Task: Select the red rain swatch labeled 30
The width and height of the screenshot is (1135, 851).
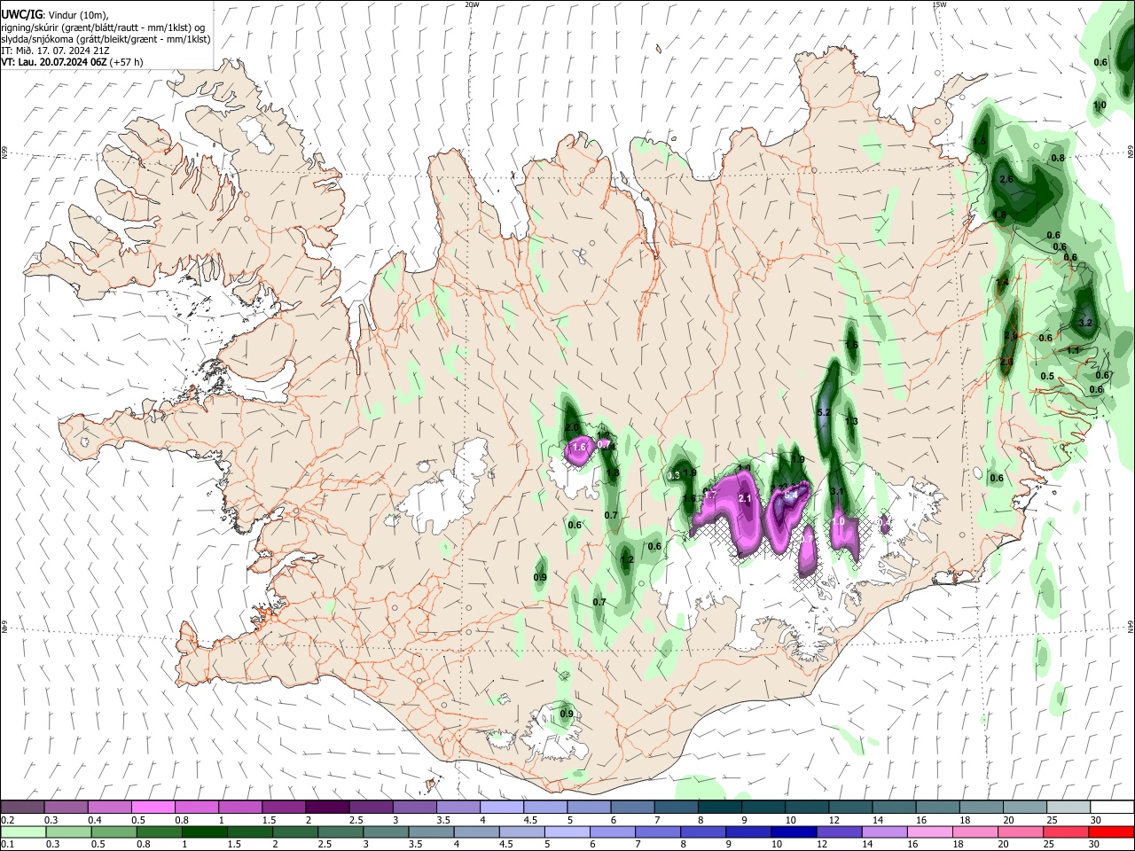Action: click(1111, 831)
